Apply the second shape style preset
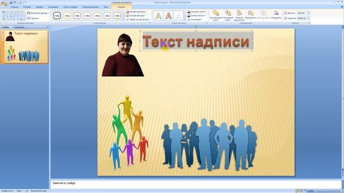 coord(67,16)
